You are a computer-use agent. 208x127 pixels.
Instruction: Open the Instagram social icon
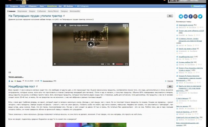point(195,16)
